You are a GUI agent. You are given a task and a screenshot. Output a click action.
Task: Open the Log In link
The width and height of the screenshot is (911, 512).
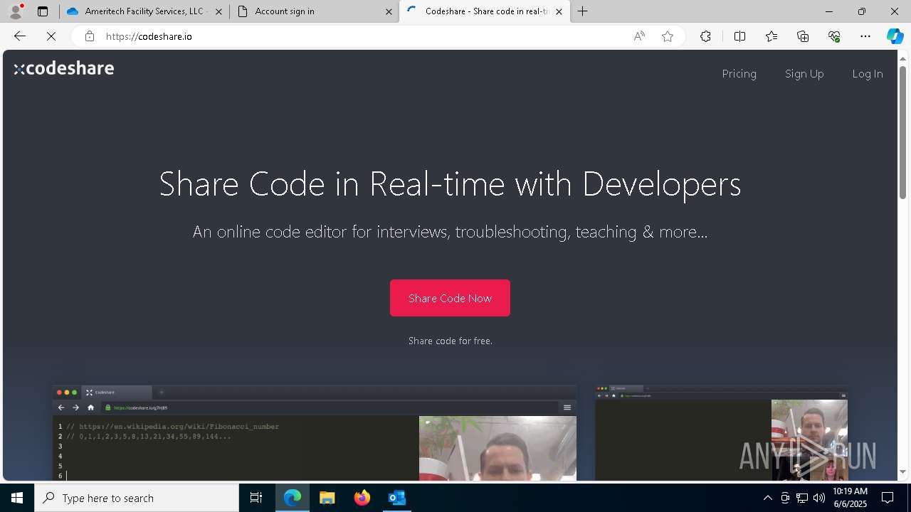[867, 74]
